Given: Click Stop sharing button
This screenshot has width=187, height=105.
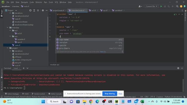Looking at the screenshot, I should [110, 94].
